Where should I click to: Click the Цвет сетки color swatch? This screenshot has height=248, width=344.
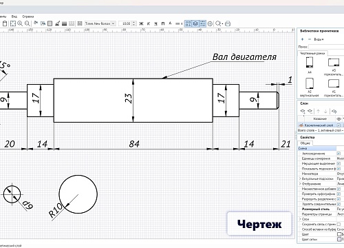point(339,239)
